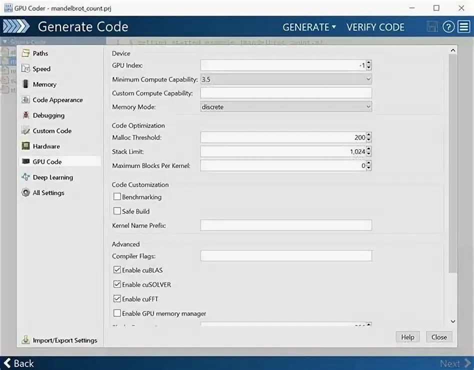This screenshot has height=370, width=474.
Task: Show All Settings tab
Action: pyautogui.click(x=60, y=193)
